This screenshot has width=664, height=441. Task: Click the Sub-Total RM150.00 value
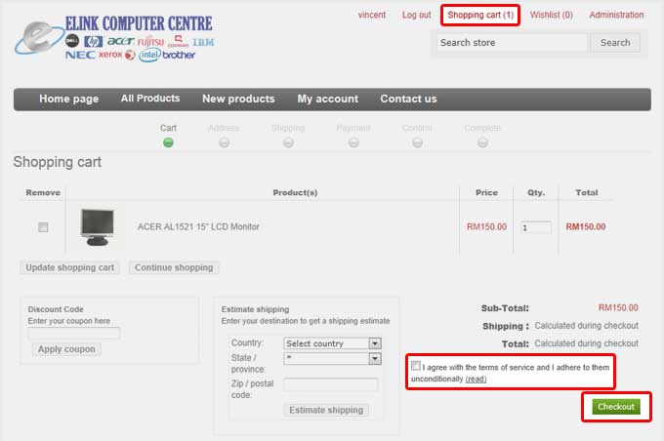pyautogui.click(x=618, y=307)
